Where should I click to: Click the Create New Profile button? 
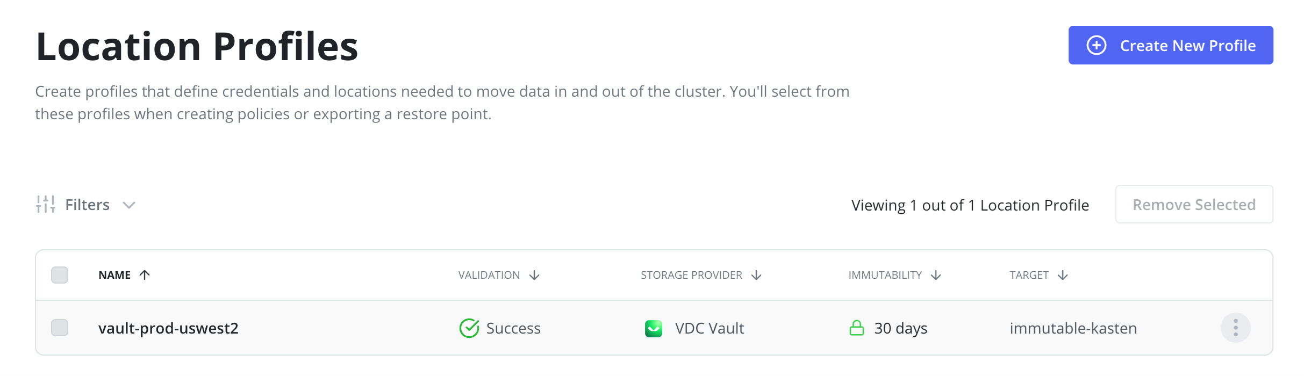[1171, 45]
